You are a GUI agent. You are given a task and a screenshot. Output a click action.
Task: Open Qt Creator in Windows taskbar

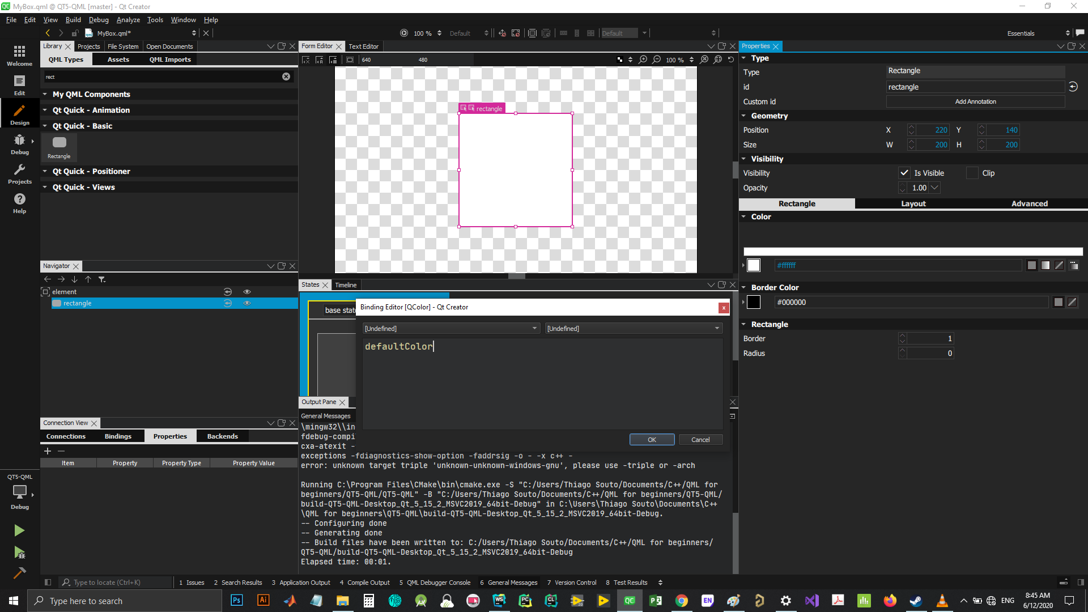point(630,601)
